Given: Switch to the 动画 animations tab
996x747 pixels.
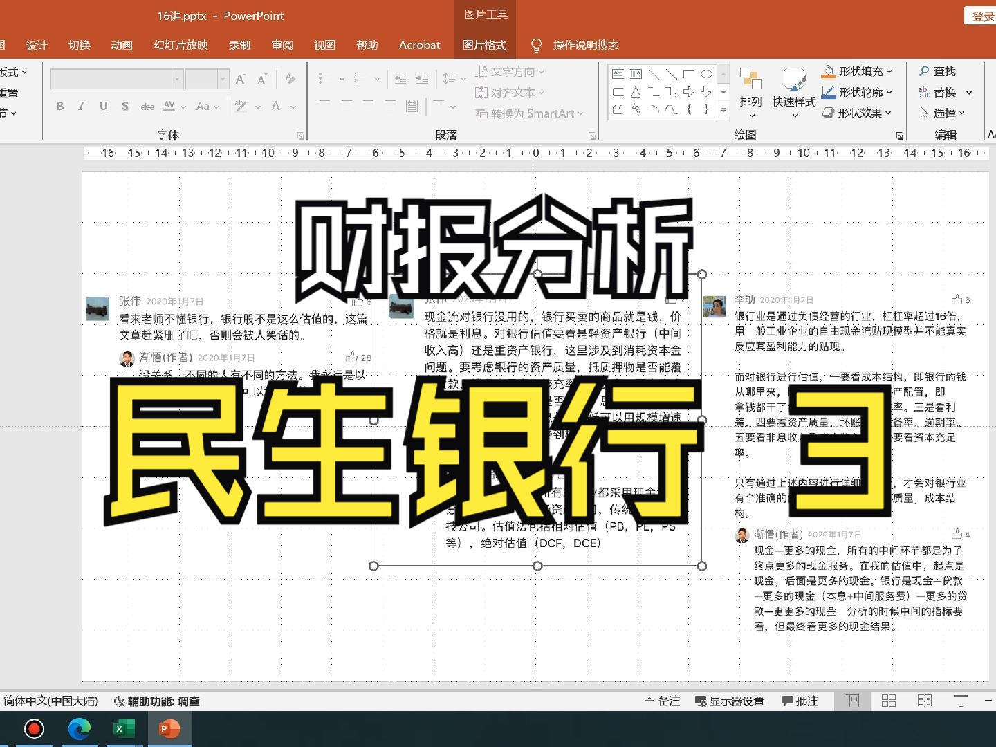Looking at the screenshot, I should pyautogui.click(x=122, y=45).
